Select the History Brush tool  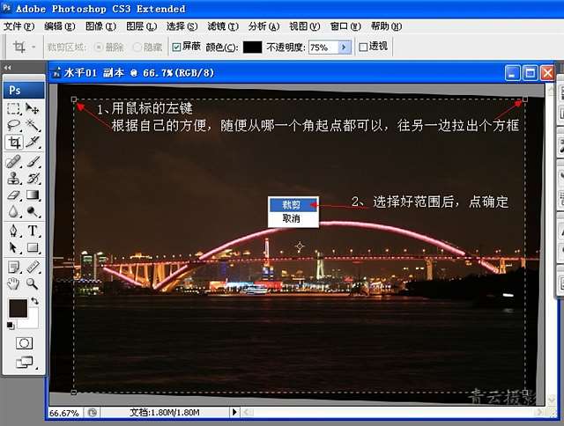coord(33,178)
